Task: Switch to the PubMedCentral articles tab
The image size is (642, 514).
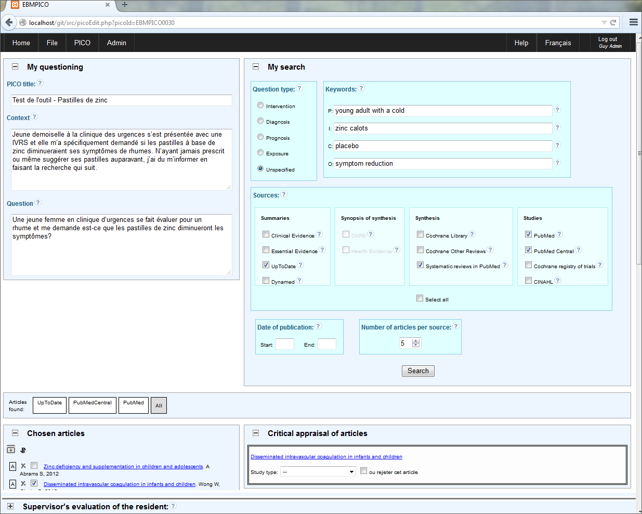Action: (x=92, y=405)
